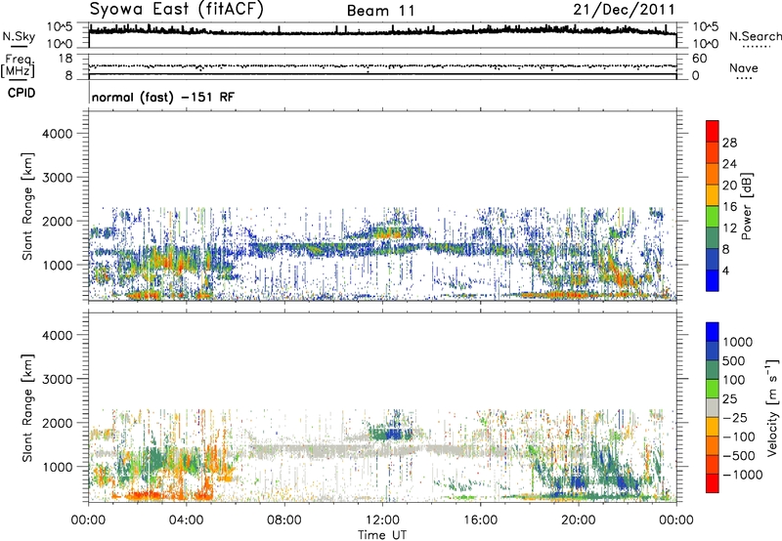Click the '28' tick on Power color bar
The width and height of the screenshot is (782, 541).
pos(729,143)
